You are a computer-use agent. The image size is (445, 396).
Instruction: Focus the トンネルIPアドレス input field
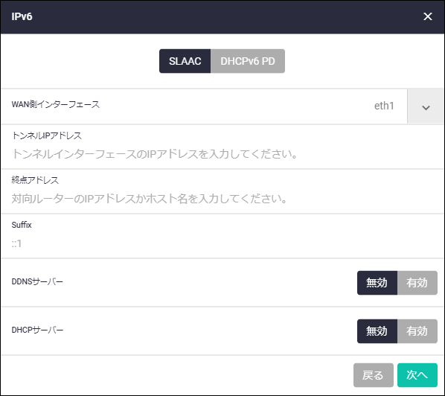coord(222,154)
